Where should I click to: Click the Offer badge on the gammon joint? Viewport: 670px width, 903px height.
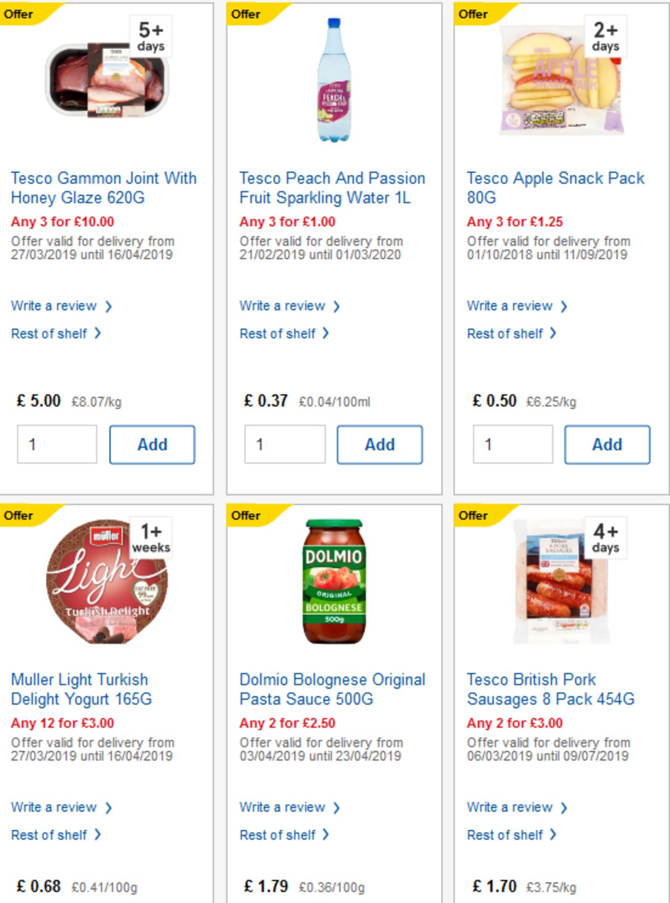pos(20,14)
